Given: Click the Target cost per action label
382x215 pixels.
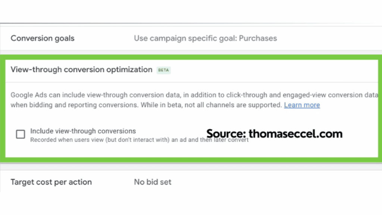Looking at the screenshot, I should [x=51, y=182].
